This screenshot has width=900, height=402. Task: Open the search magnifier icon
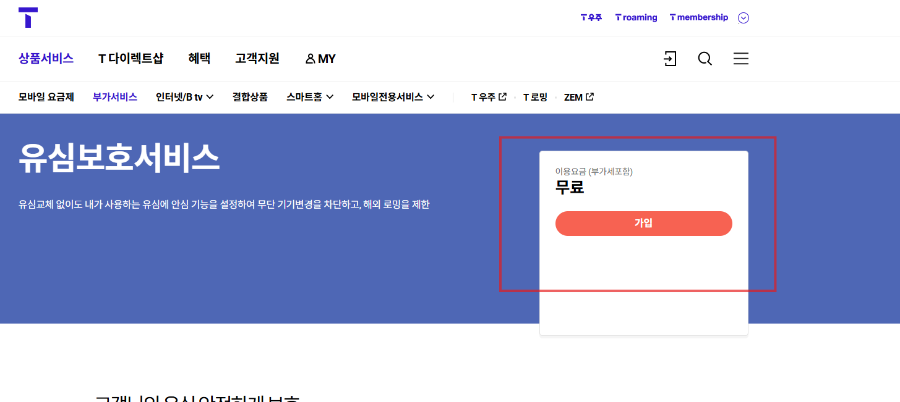705,59
